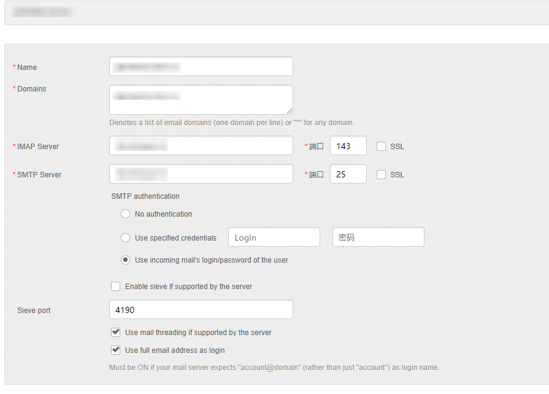Click the Sieve port field showing 4190
Screen dimensions: 549x394
201,309
